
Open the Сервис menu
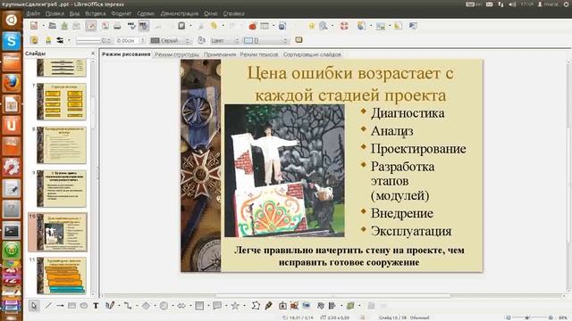(x=146, y=13)
